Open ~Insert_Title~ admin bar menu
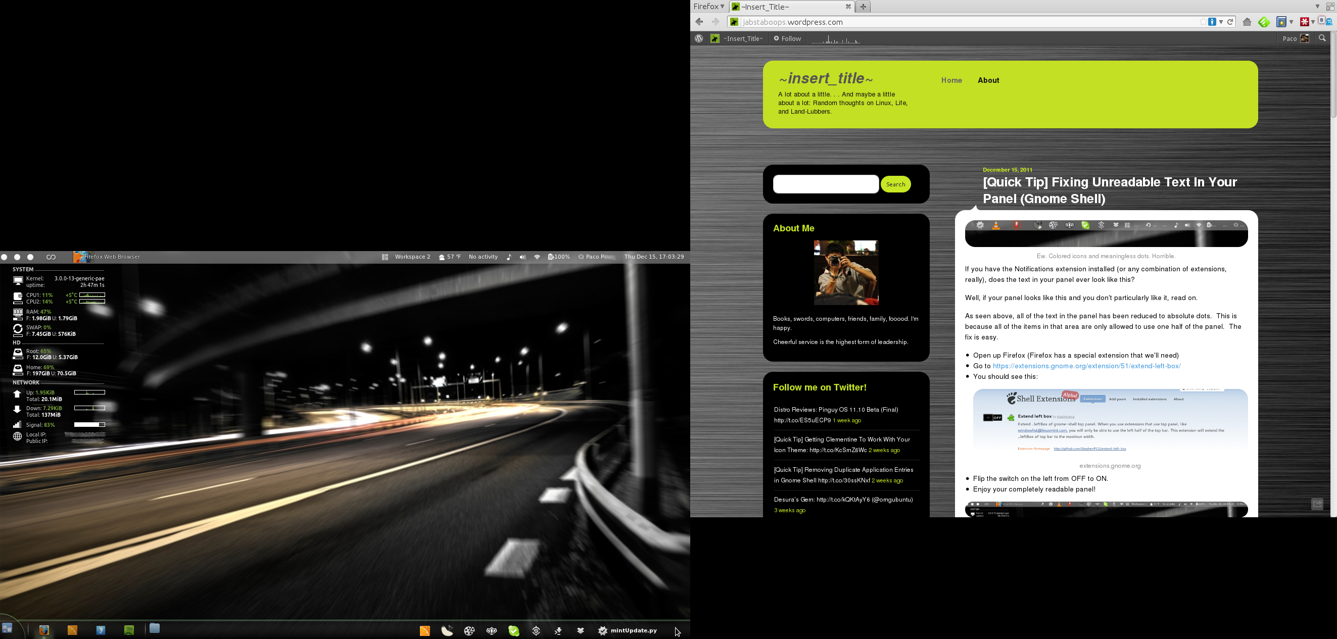 (737, 38)
